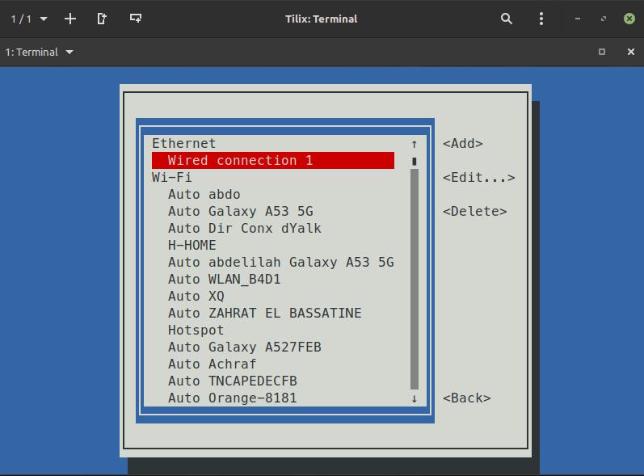
Task: Add terminal down icon
Action: tap(136, 19)
